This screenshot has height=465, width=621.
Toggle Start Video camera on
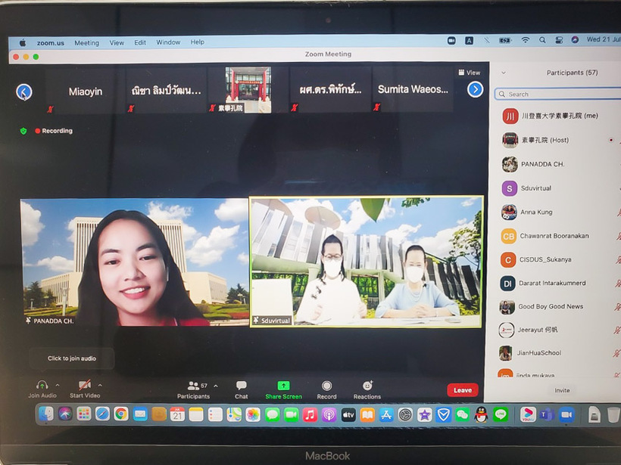click(85, 385)
